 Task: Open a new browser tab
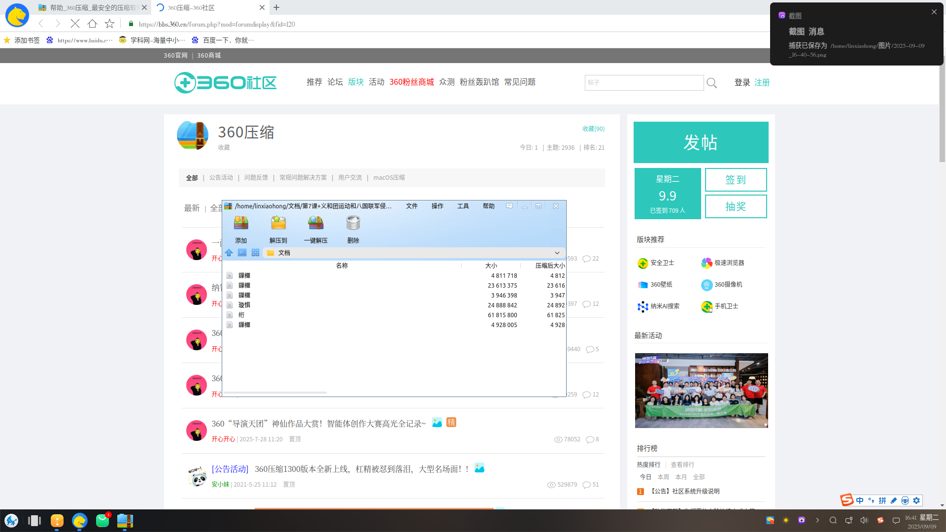[x=276, y=7]
